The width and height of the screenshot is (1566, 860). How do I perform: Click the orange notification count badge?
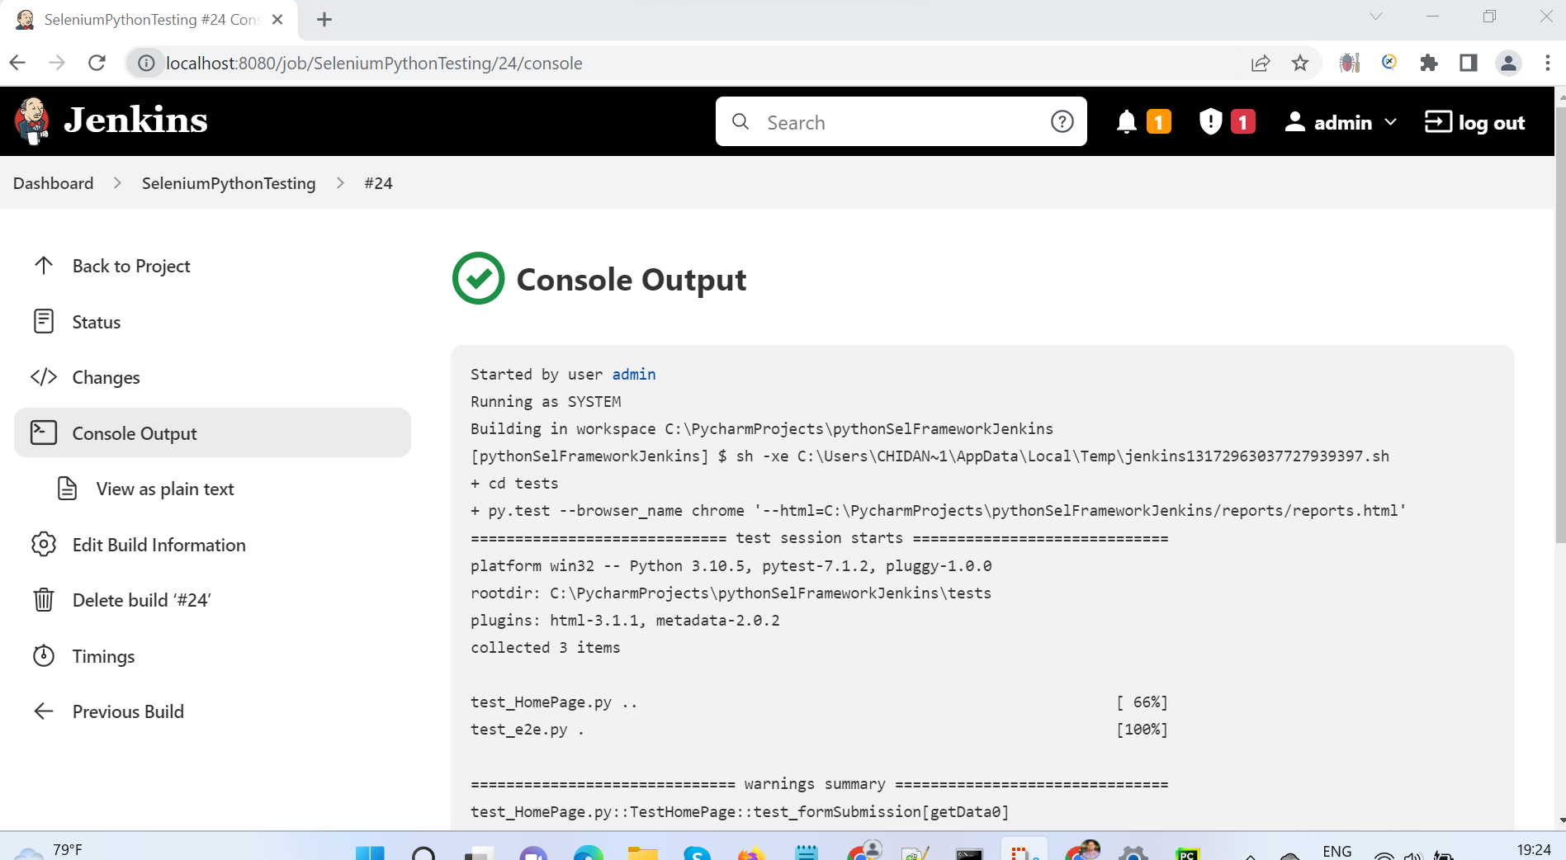pyautogui.click(x=1159, y=122)
